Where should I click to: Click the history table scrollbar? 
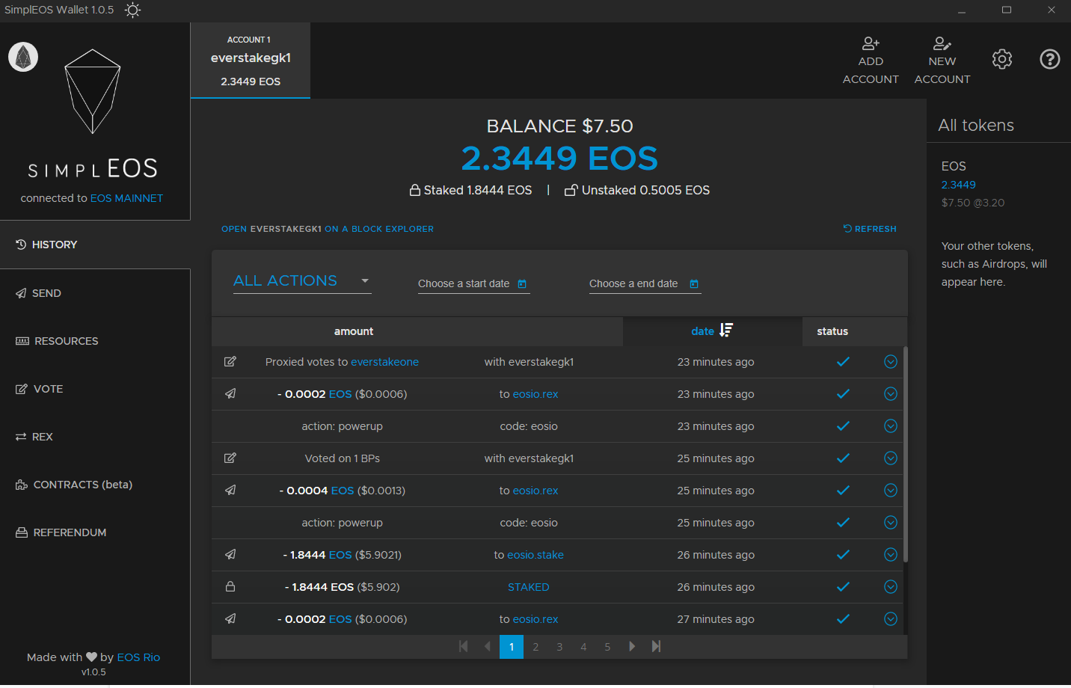906,454
